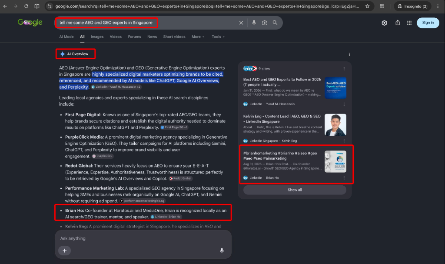Expand the Tools dropdown

pyautogui.click(x=218, y=37)
